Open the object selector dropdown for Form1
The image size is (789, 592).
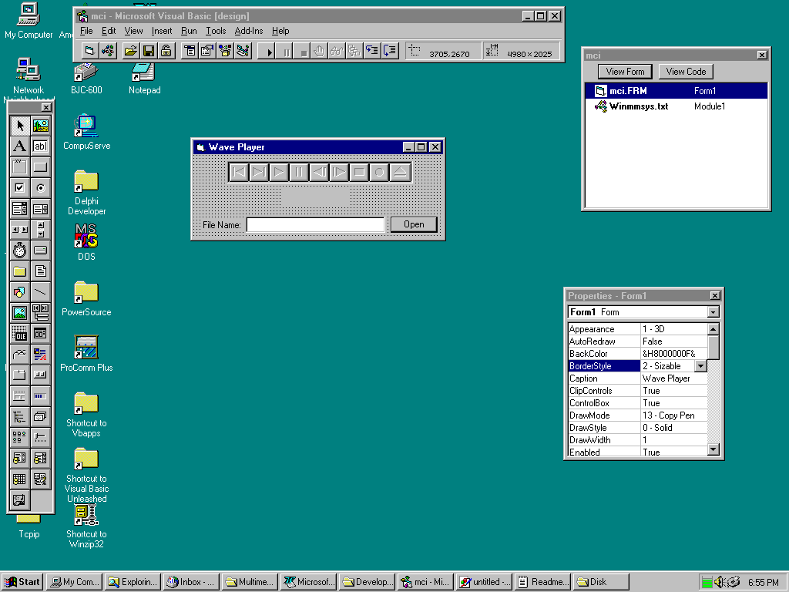pos(713,312)
